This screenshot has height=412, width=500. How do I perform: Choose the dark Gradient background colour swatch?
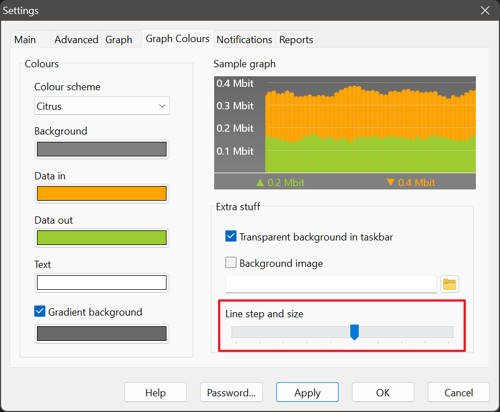[101, 334]
